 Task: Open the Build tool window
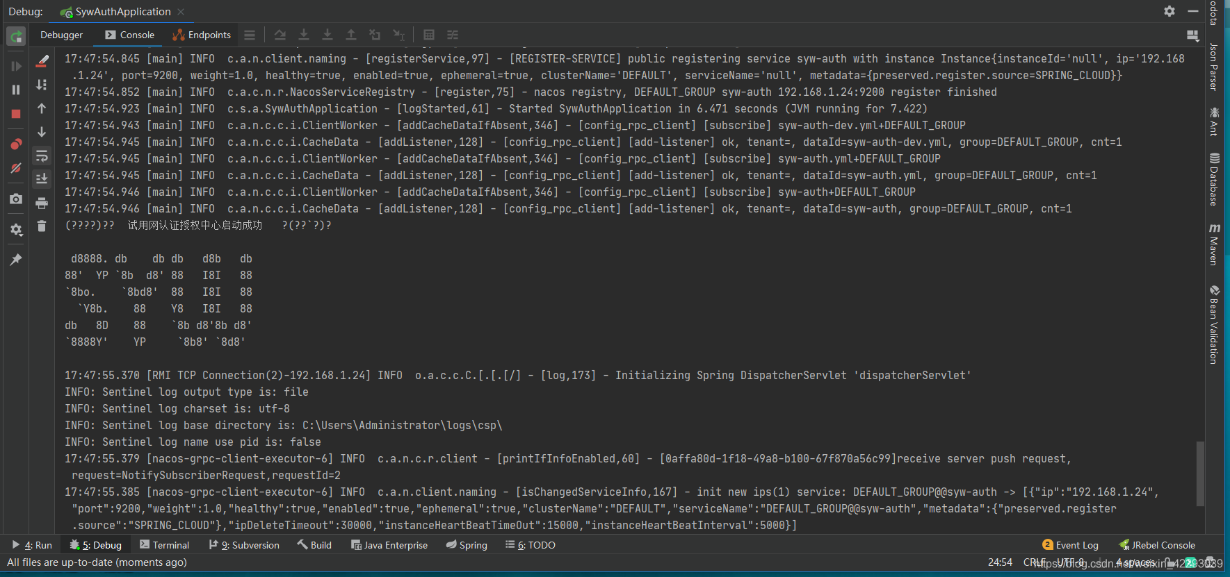[x=314, y=545]
